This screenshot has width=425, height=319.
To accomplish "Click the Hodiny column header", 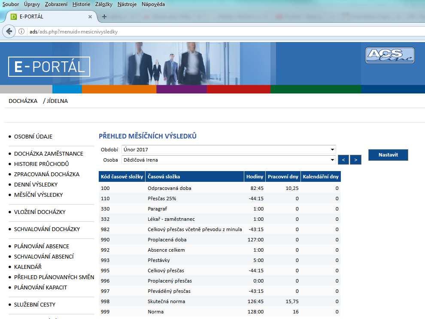I will (x=255, y=177).
